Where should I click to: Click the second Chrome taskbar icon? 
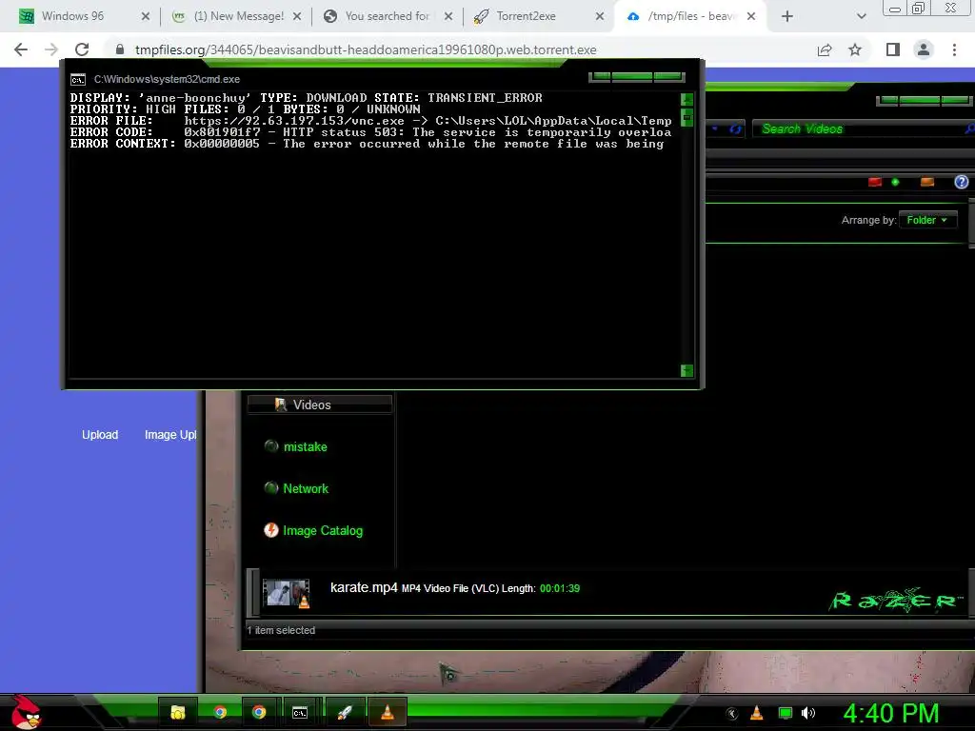(259, 712)
